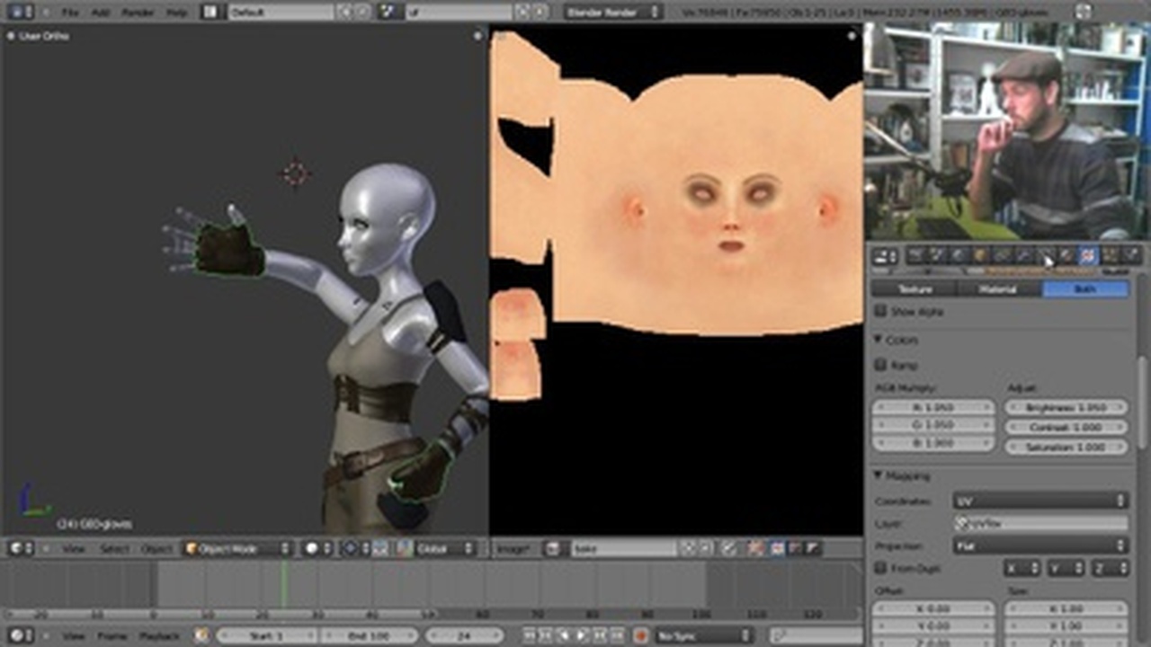1151x647 pixels.
Task: Toggle the Ramp checkbox
Action: click(x=881, y=365)
